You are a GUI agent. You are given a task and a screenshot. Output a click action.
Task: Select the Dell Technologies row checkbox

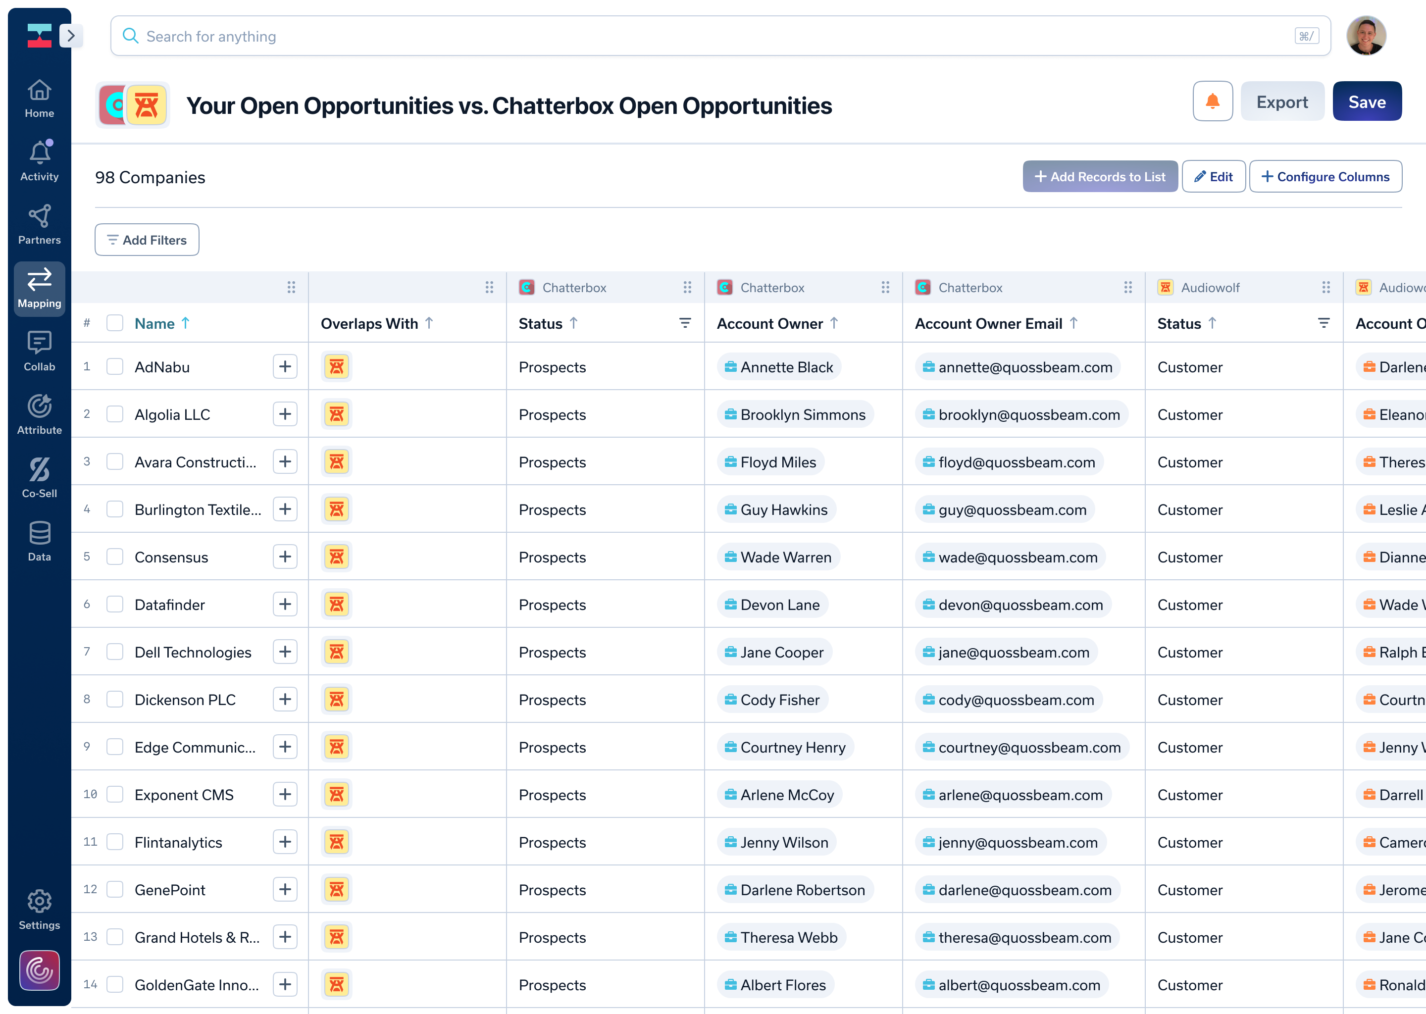[x=115, y=652]
